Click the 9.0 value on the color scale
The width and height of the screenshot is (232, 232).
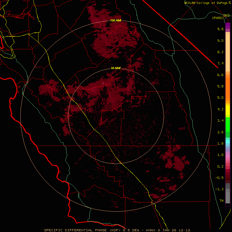pyautogui.click(x=220, y=40)
